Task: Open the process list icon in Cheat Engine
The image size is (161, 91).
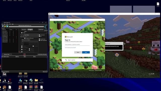Action: coord(3,26)
